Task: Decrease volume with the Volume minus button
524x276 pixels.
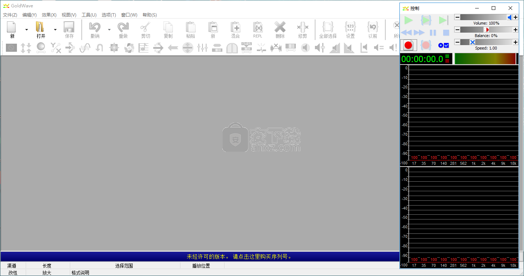Action: point(457,17)
